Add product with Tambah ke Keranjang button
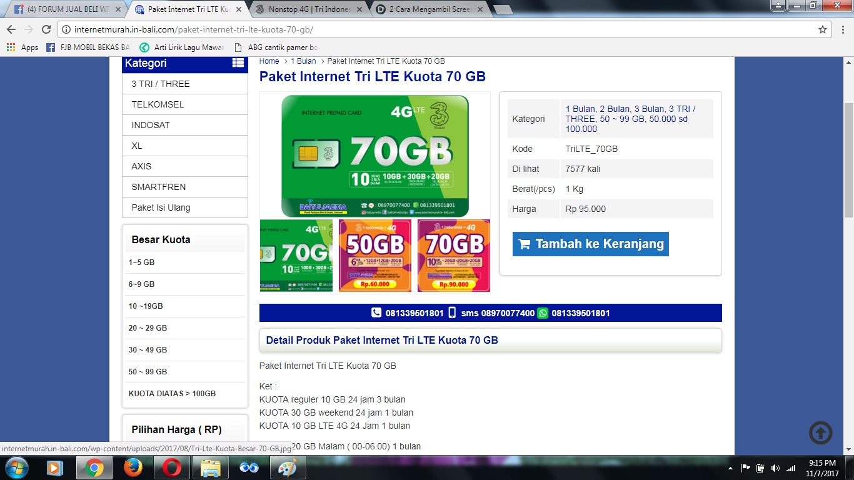The height and width of the screenshot is (480, 854). pos(591,244)
